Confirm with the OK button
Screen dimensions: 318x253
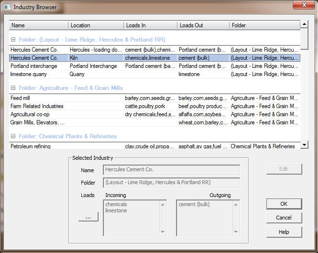[x=284, y=204]
